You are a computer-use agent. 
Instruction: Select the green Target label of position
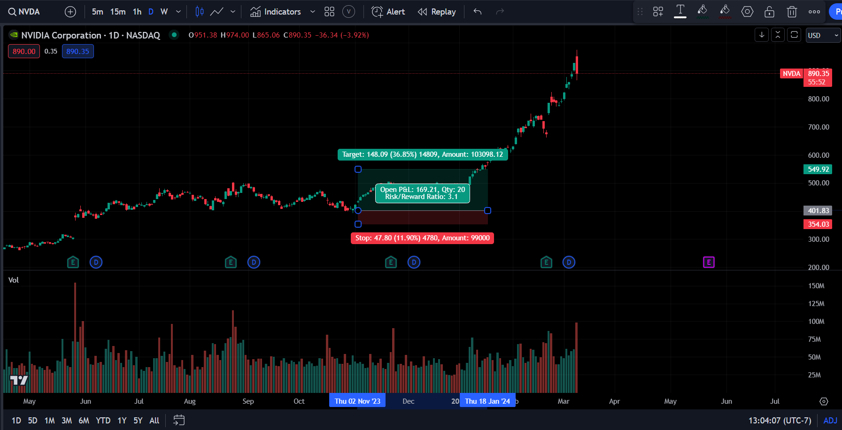(423, 154)
